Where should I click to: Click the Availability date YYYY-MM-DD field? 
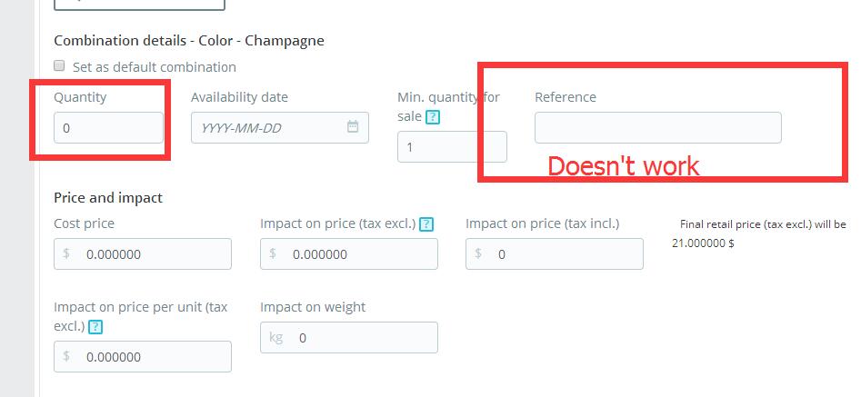(x=280, y=128)
